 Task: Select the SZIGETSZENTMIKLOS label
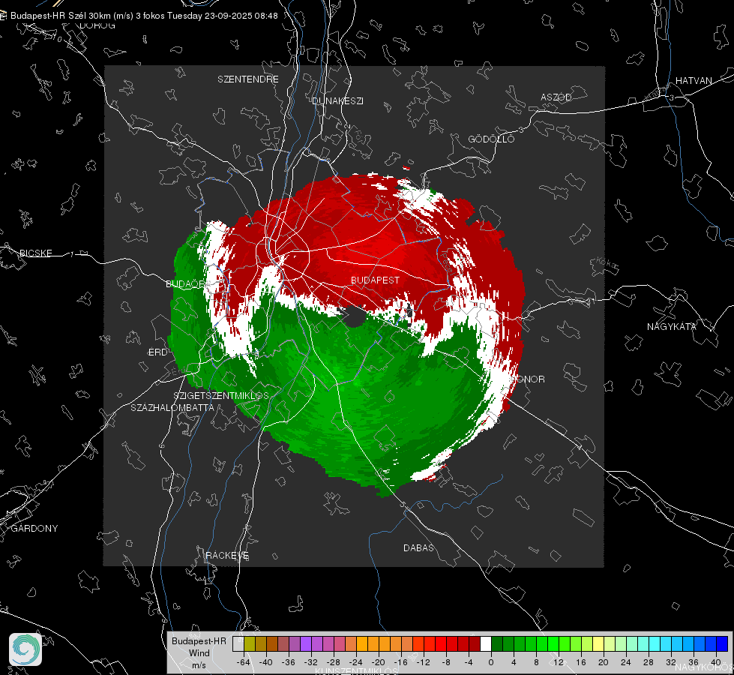point(221,396)
